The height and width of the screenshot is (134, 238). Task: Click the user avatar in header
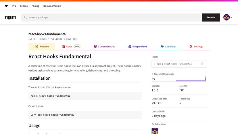click(227, 17)
